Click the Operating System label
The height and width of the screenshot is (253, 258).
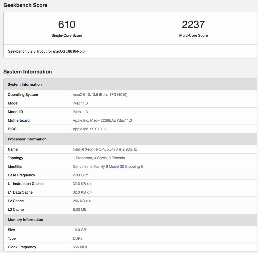coord(23,95)
